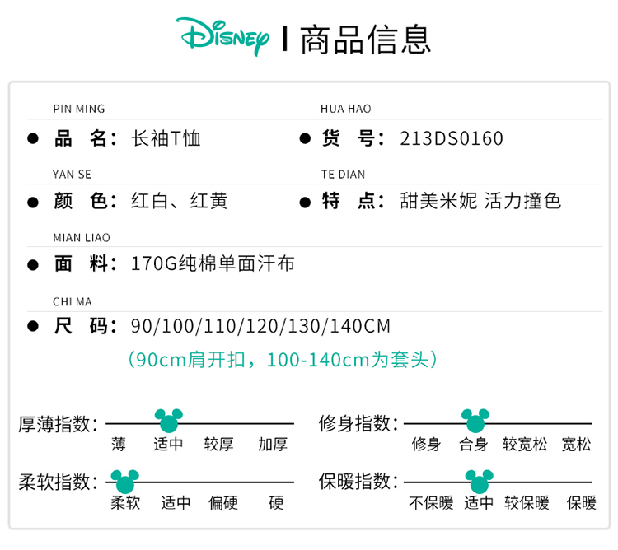
Task: Click 适中 under the warmth scale
Action: coord(479,502)
